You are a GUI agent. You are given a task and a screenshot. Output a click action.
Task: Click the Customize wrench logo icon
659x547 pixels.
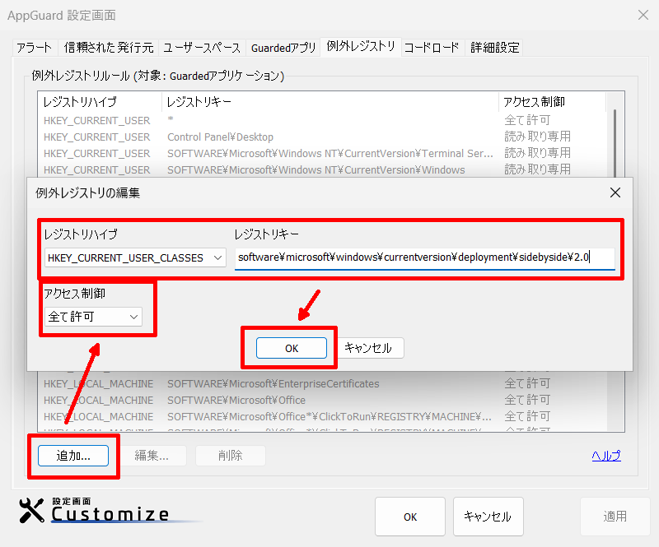(x=31, y=511)
